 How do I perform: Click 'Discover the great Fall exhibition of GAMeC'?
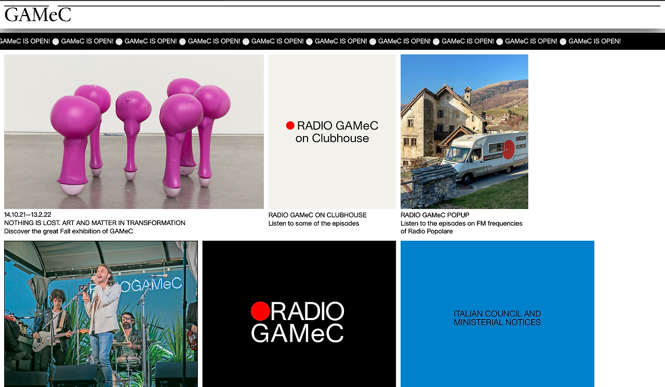(69, 231)
